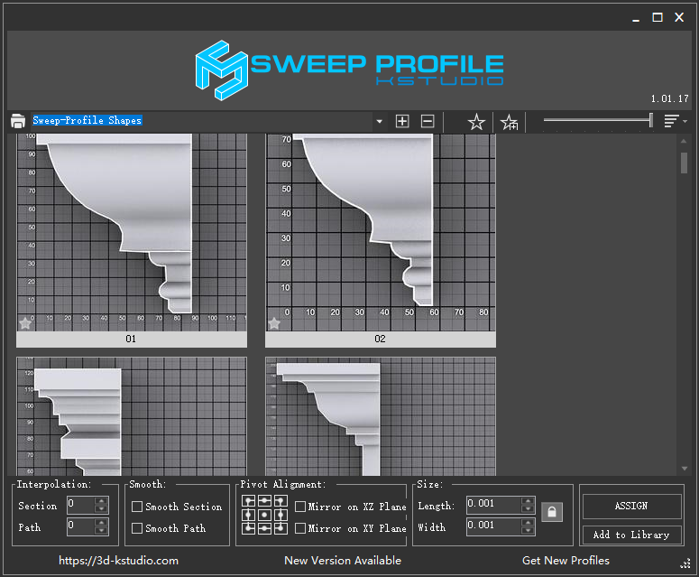
Task: Click the Width input field
Action: pyautogui.click(x=494, y=526)
